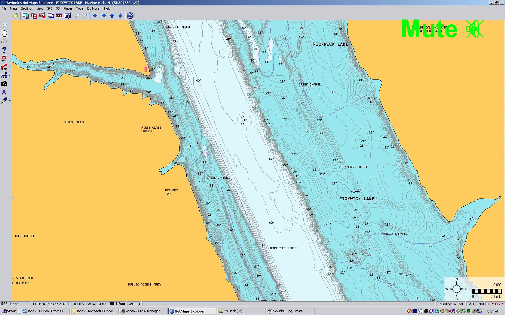Open the Maps menu

(x=14, y=8)
